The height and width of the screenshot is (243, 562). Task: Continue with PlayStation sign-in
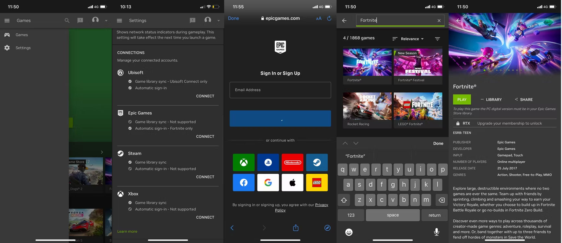pos(268,162)
